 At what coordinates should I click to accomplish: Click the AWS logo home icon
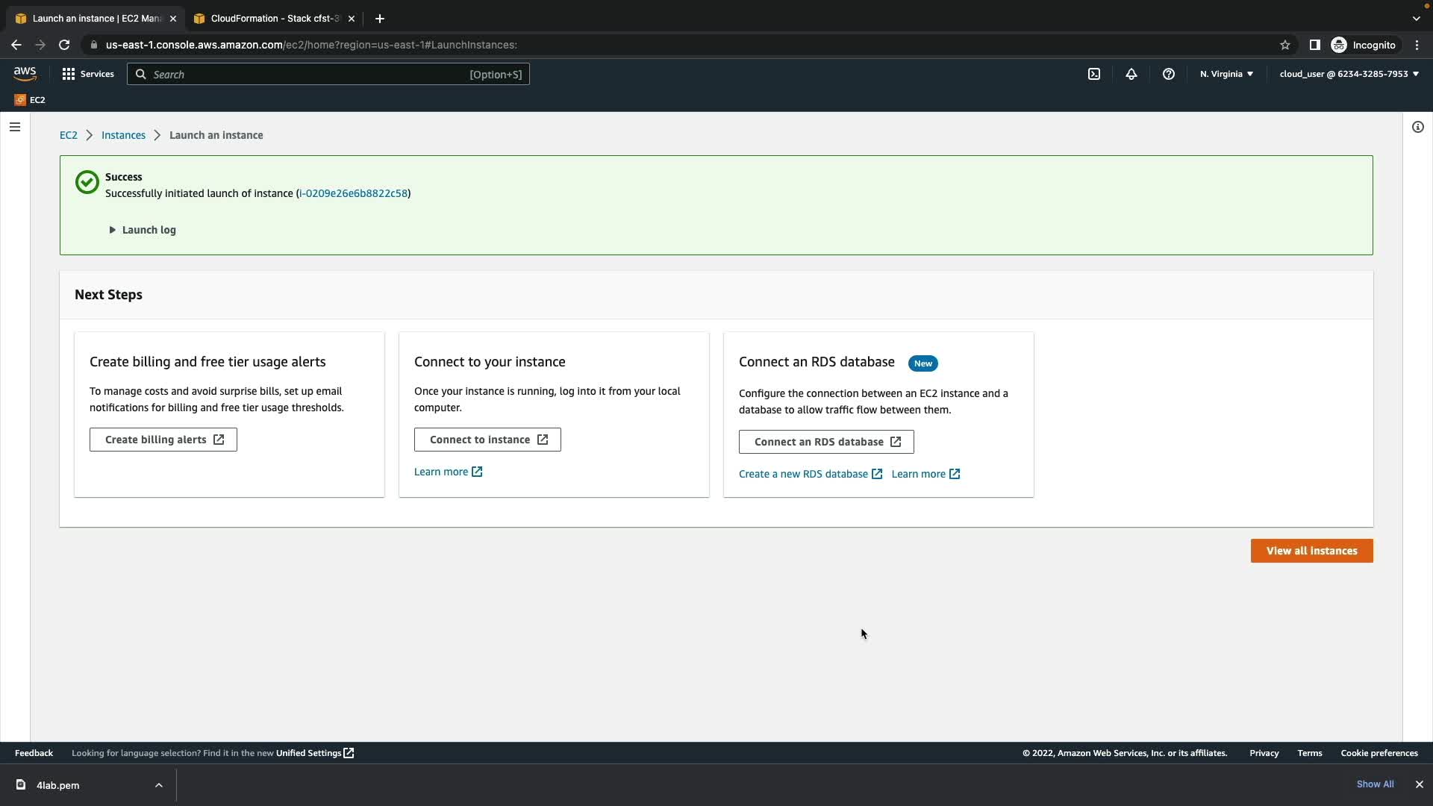(x=25, y=73)
